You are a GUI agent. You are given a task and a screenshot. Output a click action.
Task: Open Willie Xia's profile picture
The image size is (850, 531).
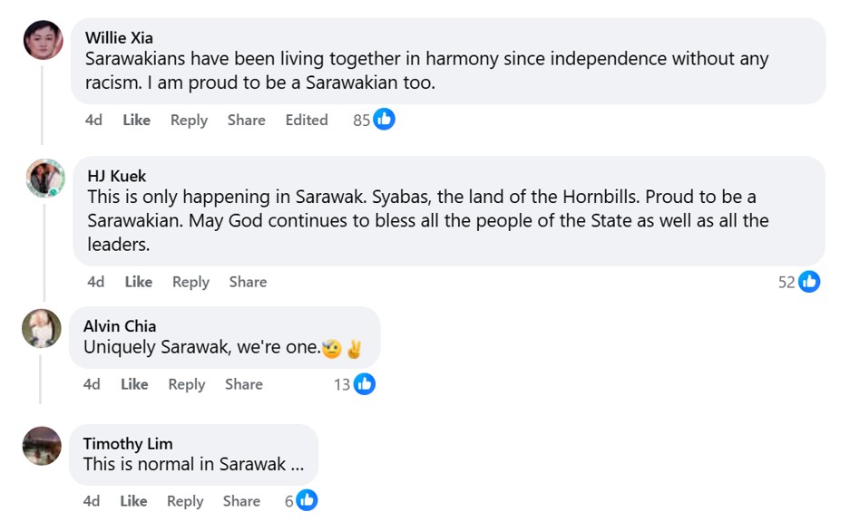(x=43, y=40)
